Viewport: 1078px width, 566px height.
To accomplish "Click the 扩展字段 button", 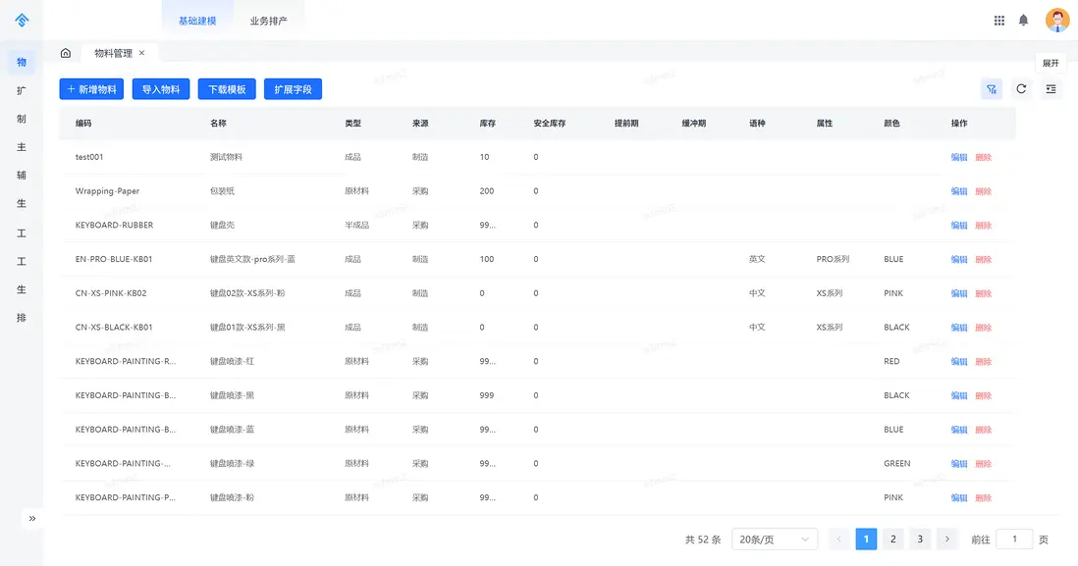I will coord(293,89).
